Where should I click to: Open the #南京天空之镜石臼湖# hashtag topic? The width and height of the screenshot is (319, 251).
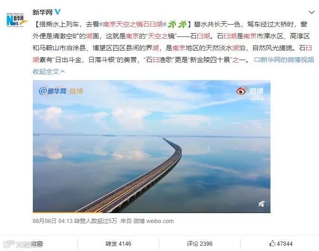coord(133,24)
